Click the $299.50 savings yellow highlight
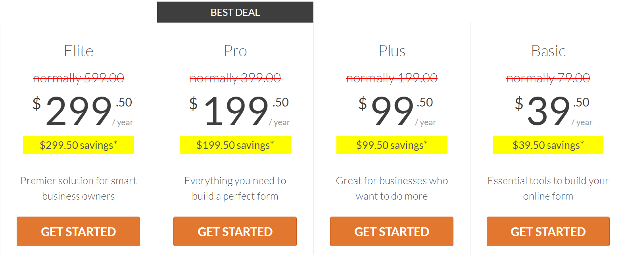Image resolution: width=626 pixels, height=255 pixels. [79, 145]
